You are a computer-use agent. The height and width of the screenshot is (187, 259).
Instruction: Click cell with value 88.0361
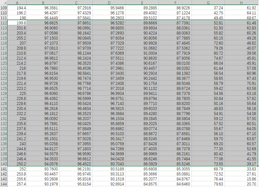coord(175,28)
